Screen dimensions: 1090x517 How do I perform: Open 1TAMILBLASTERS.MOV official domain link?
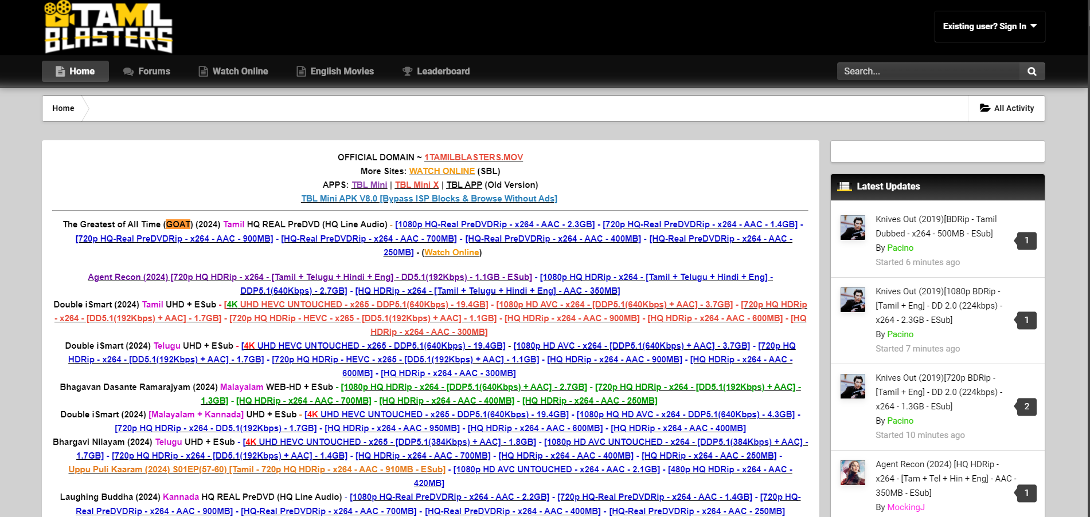coord(474,157)
